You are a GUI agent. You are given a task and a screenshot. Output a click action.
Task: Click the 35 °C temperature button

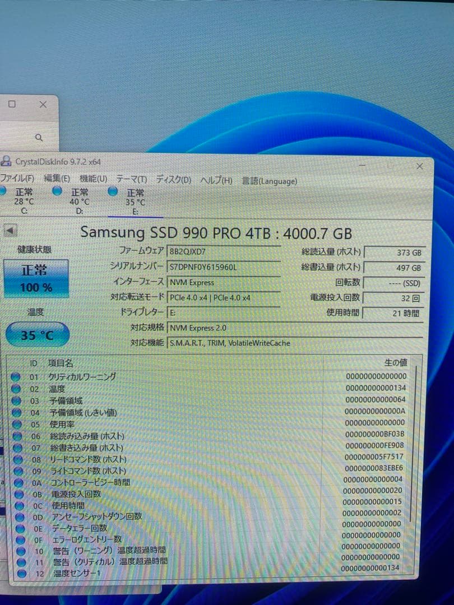coord(38,335)
